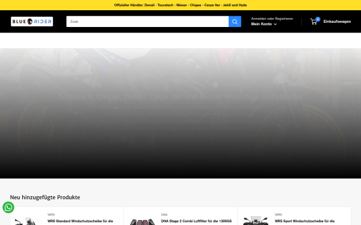Open the shopping cart icon

tap(313, 22)
